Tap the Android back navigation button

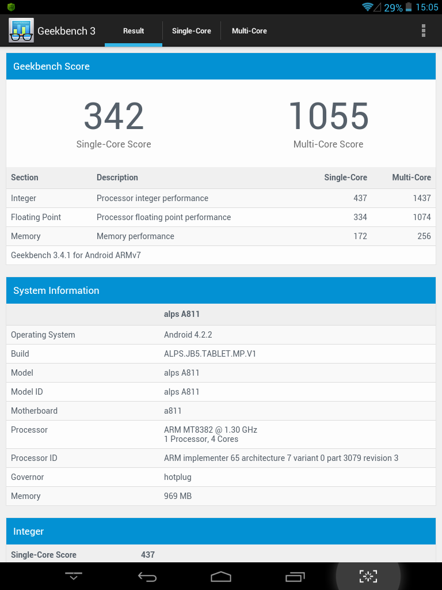pos(147,576)
